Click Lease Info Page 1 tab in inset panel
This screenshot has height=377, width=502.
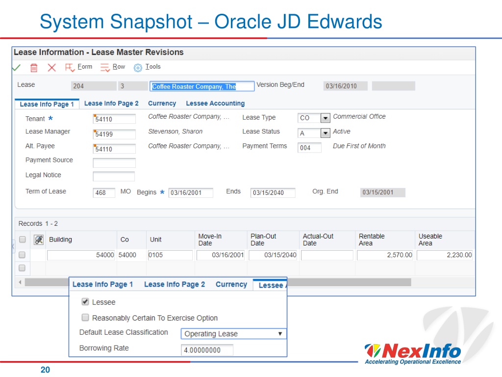(x=103, y=284)
